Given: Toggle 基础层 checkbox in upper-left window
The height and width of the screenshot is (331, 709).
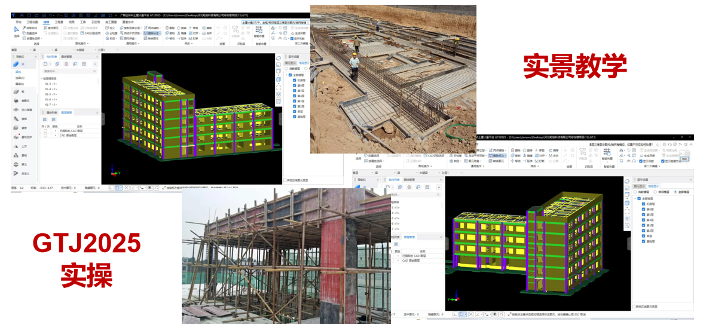Looking at the screenshot, I should (294, 117).
